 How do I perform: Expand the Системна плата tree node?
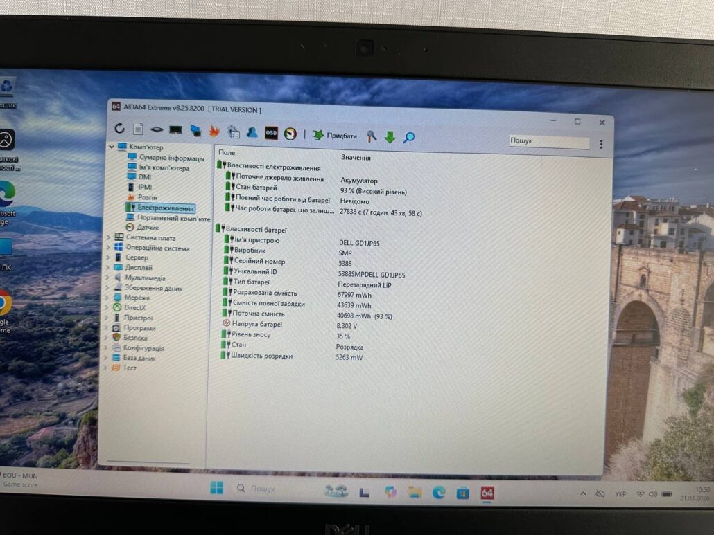pyautogui.click(x=108, y=237)
